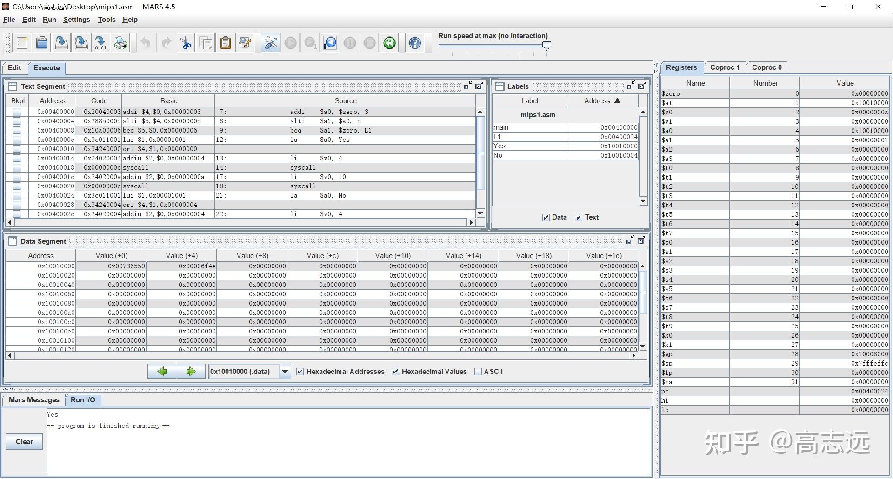Click the Backstep undo-one-step icon
The height and width of the screenshot is (479, 893).
coord(330,43)
